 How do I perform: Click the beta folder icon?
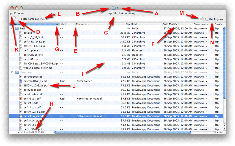[x=17, y=28]
